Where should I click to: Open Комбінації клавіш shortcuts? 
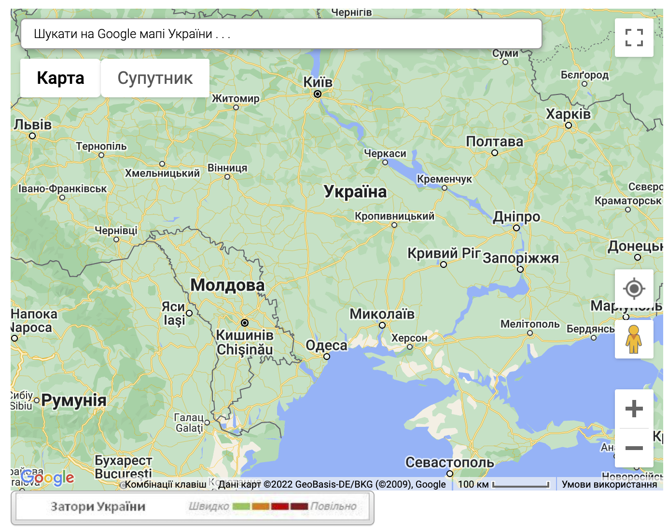pos(166,484)
